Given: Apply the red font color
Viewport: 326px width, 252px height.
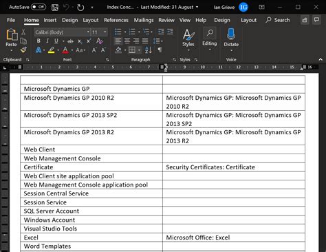Looking at the screenshot, I should [65, 50].
